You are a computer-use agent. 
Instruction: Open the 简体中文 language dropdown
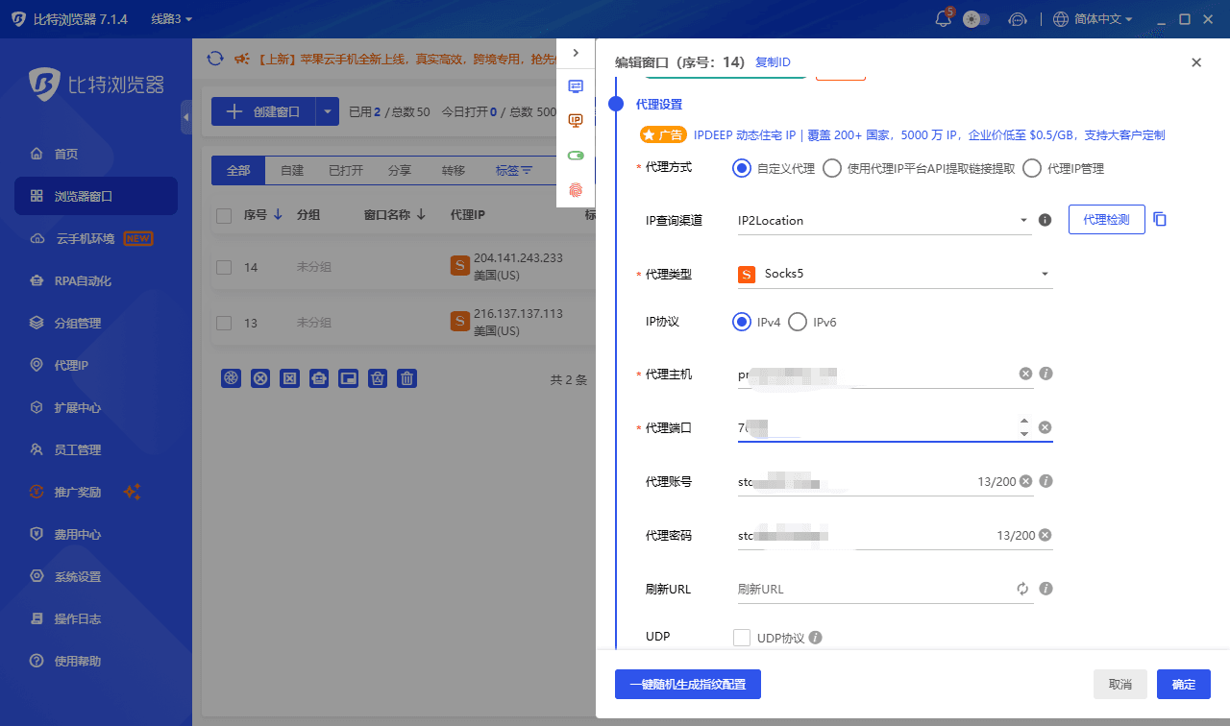[1094, 19]
